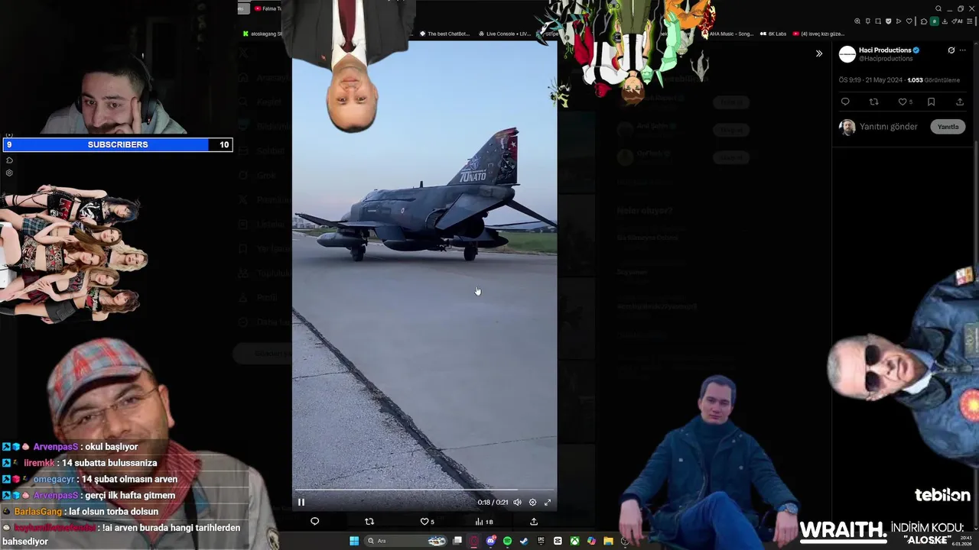Open Spotify from the taskbar
The width and height of the screenshot is (979, 550).
[x=507, y=541]
